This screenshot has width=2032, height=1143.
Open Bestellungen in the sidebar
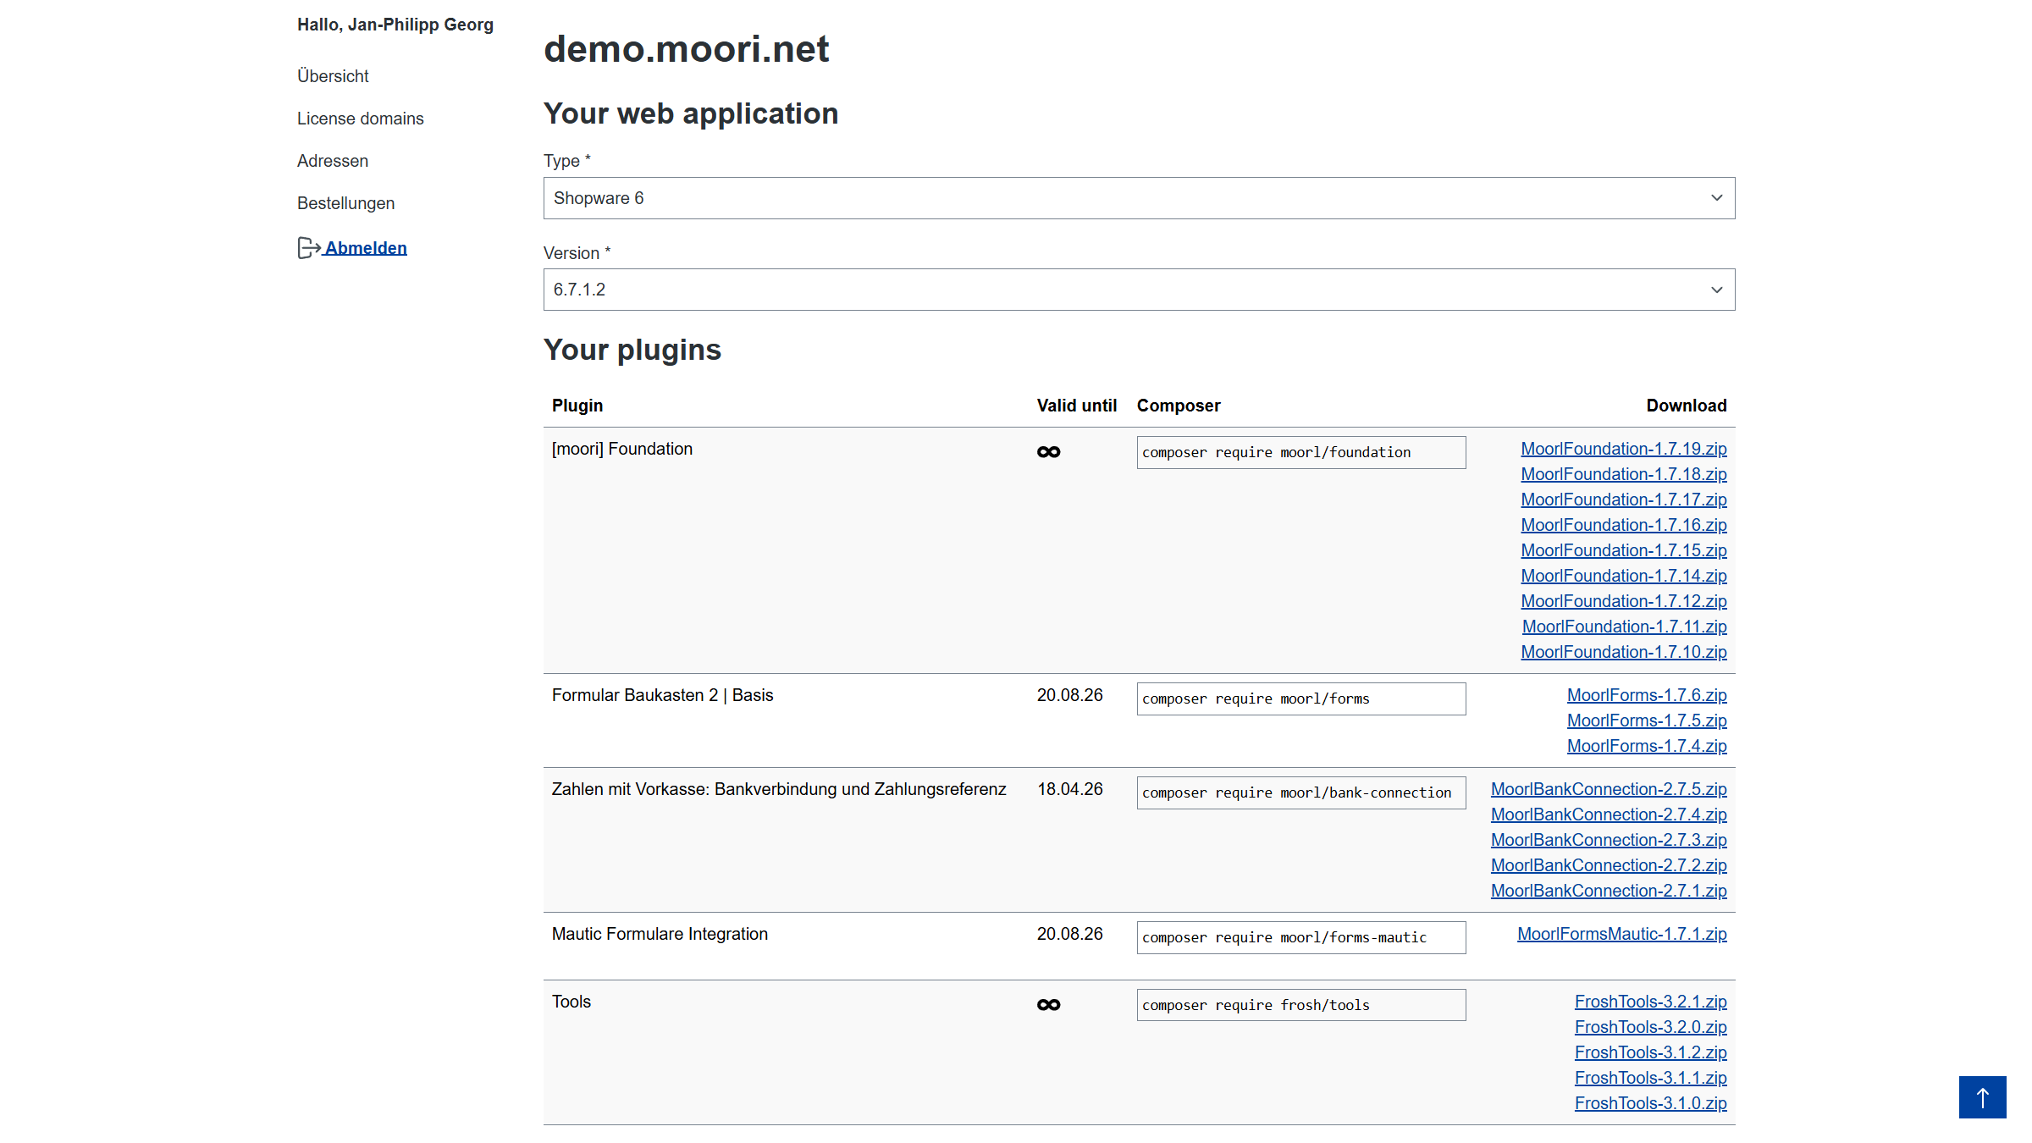(x=345, y=203)
